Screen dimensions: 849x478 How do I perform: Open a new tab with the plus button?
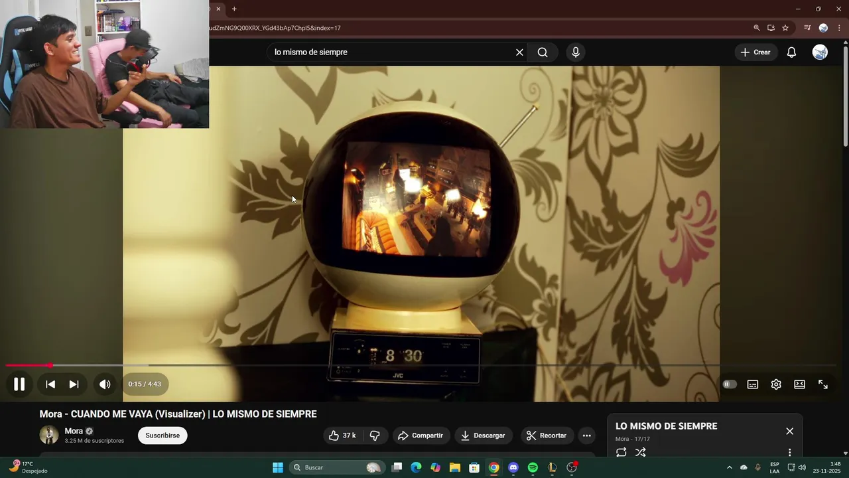pos(234,9)
